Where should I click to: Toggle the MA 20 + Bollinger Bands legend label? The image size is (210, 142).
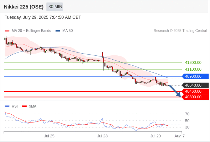tap(31, 31)
